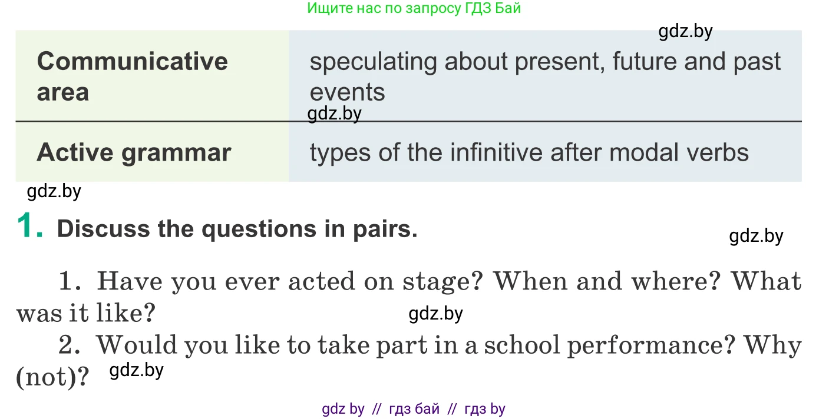This screenshot has height=419, width=829.
Task: Click the 'types of the infinitive after modal verbs' text
Action: pos(529,152)
